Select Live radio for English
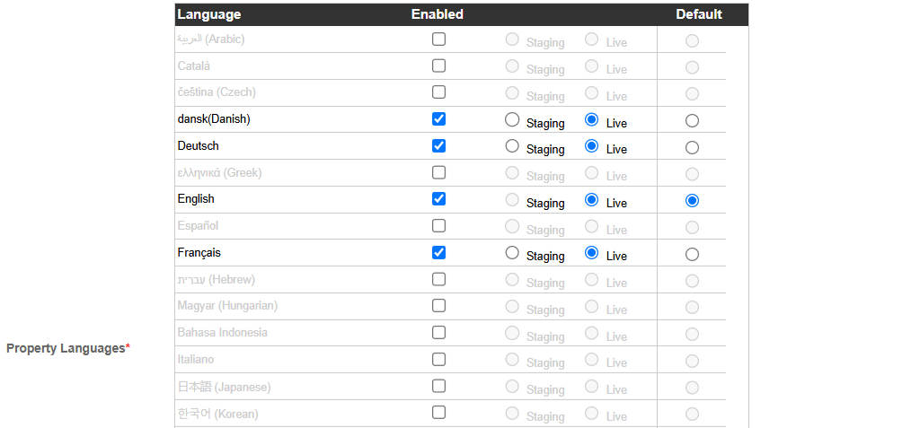 (x=591, y=199)
